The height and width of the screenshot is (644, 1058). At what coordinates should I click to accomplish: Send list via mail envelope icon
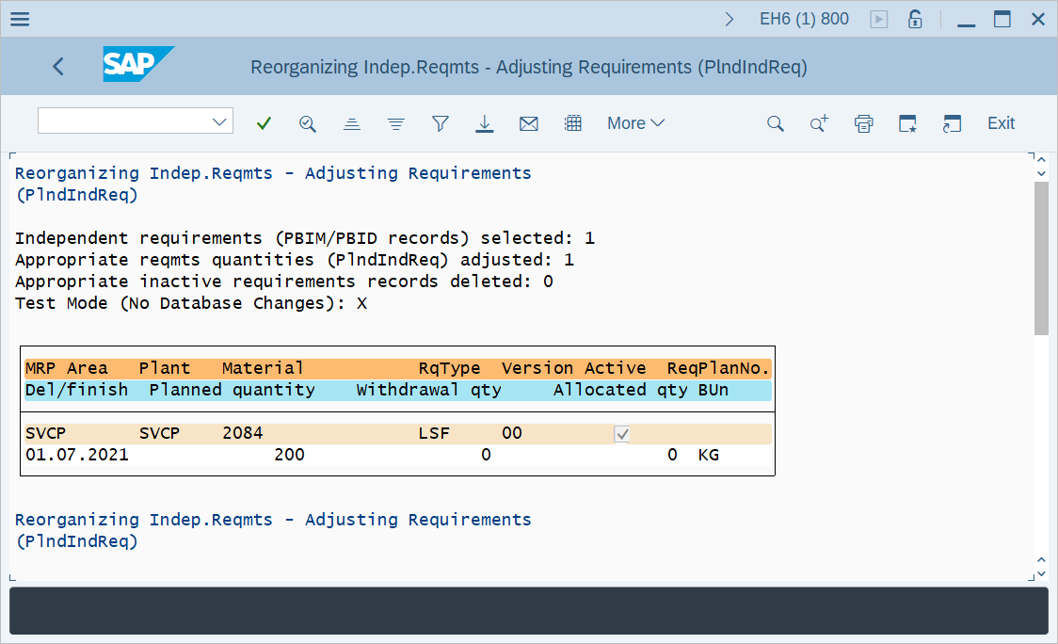point(529,123)
